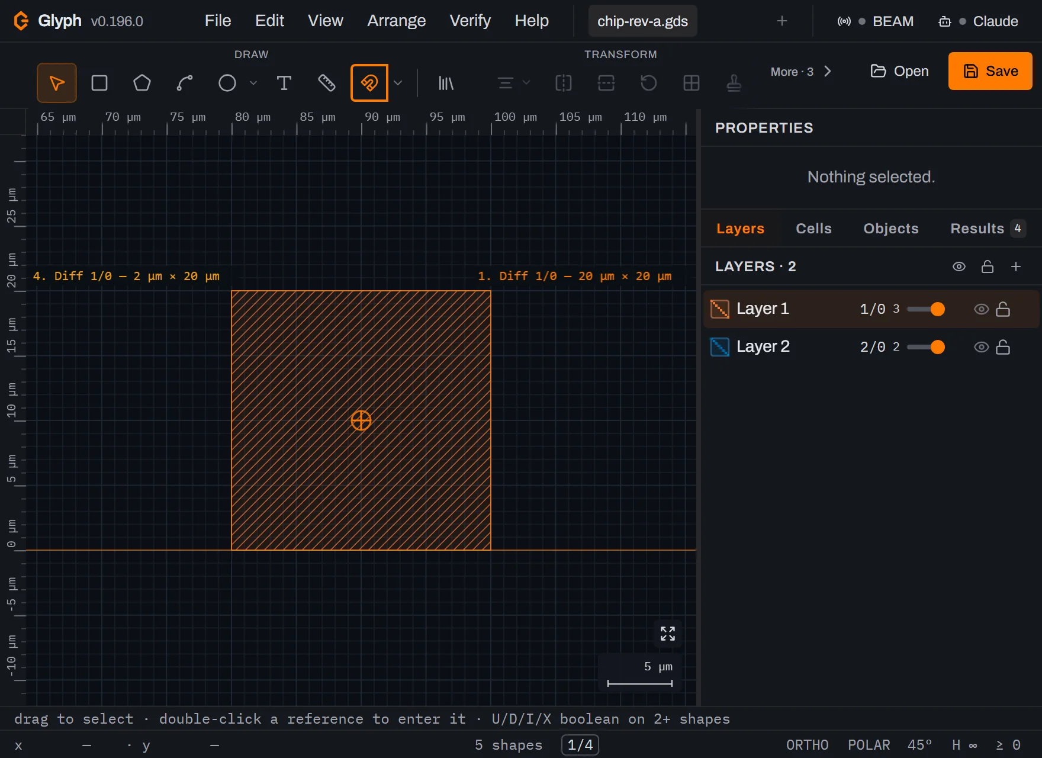Open a new file tab with plus
Screen dimensions: 1042x758
(x=782, y=21)
